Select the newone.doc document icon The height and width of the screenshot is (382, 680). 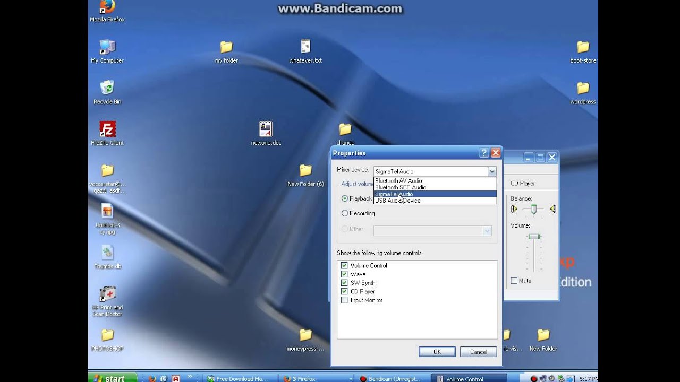pyautogui.click(x=266, y=134)
